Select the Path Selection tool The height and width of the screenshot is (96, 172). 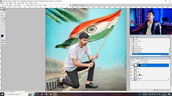[2, 26]
